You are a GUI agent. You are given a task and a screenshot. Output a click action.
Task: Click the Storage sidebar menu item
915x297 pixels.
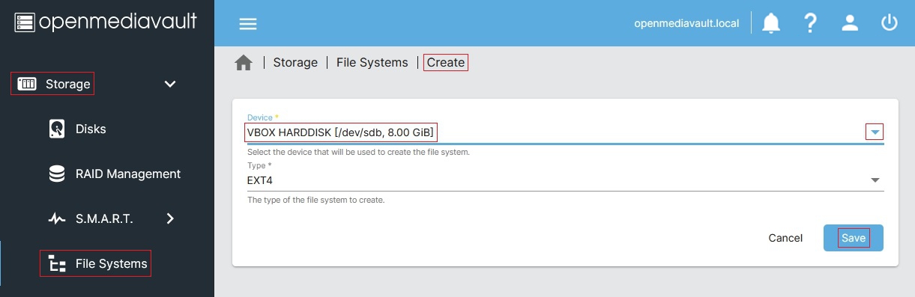click(52, 84)
